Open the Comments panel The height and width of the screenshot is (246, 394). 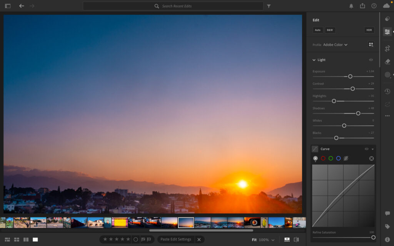[x=387, y=214]
